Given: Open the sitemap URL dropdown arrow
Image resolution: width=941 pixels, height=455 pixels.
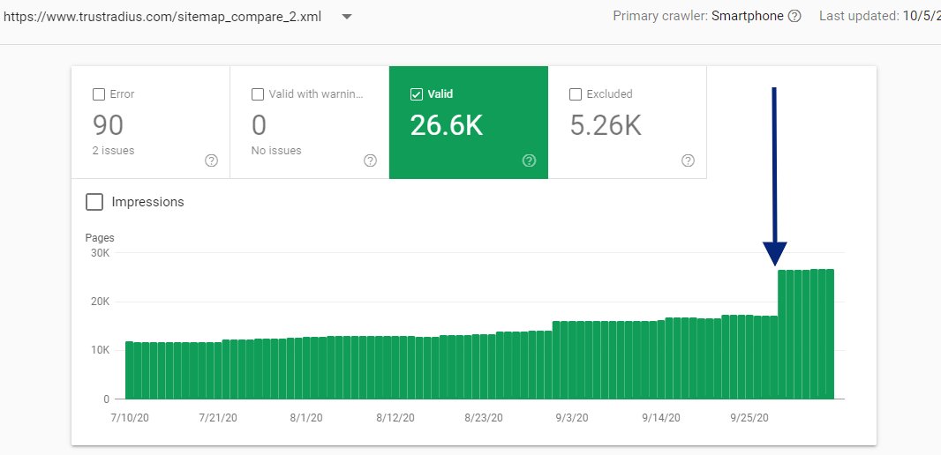Looking at the screenshot, I should (x=346, y=17).
